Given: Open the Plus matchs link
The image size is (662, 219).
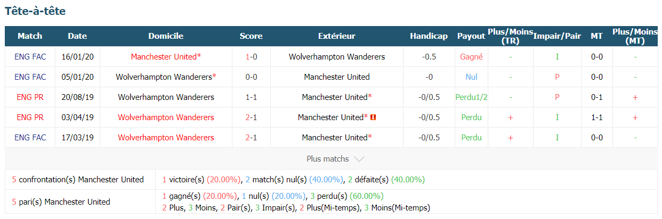Looking at the screenshot, I should point(328,159).
